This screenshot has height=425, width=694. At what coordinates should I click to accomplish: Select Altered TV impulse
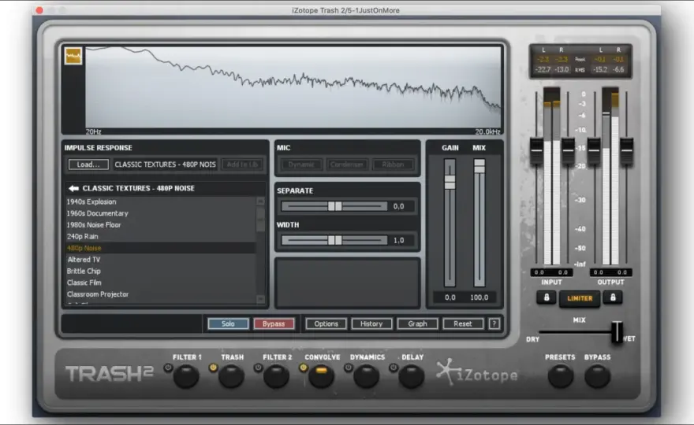pyautogui.click(x=161, y=260)
